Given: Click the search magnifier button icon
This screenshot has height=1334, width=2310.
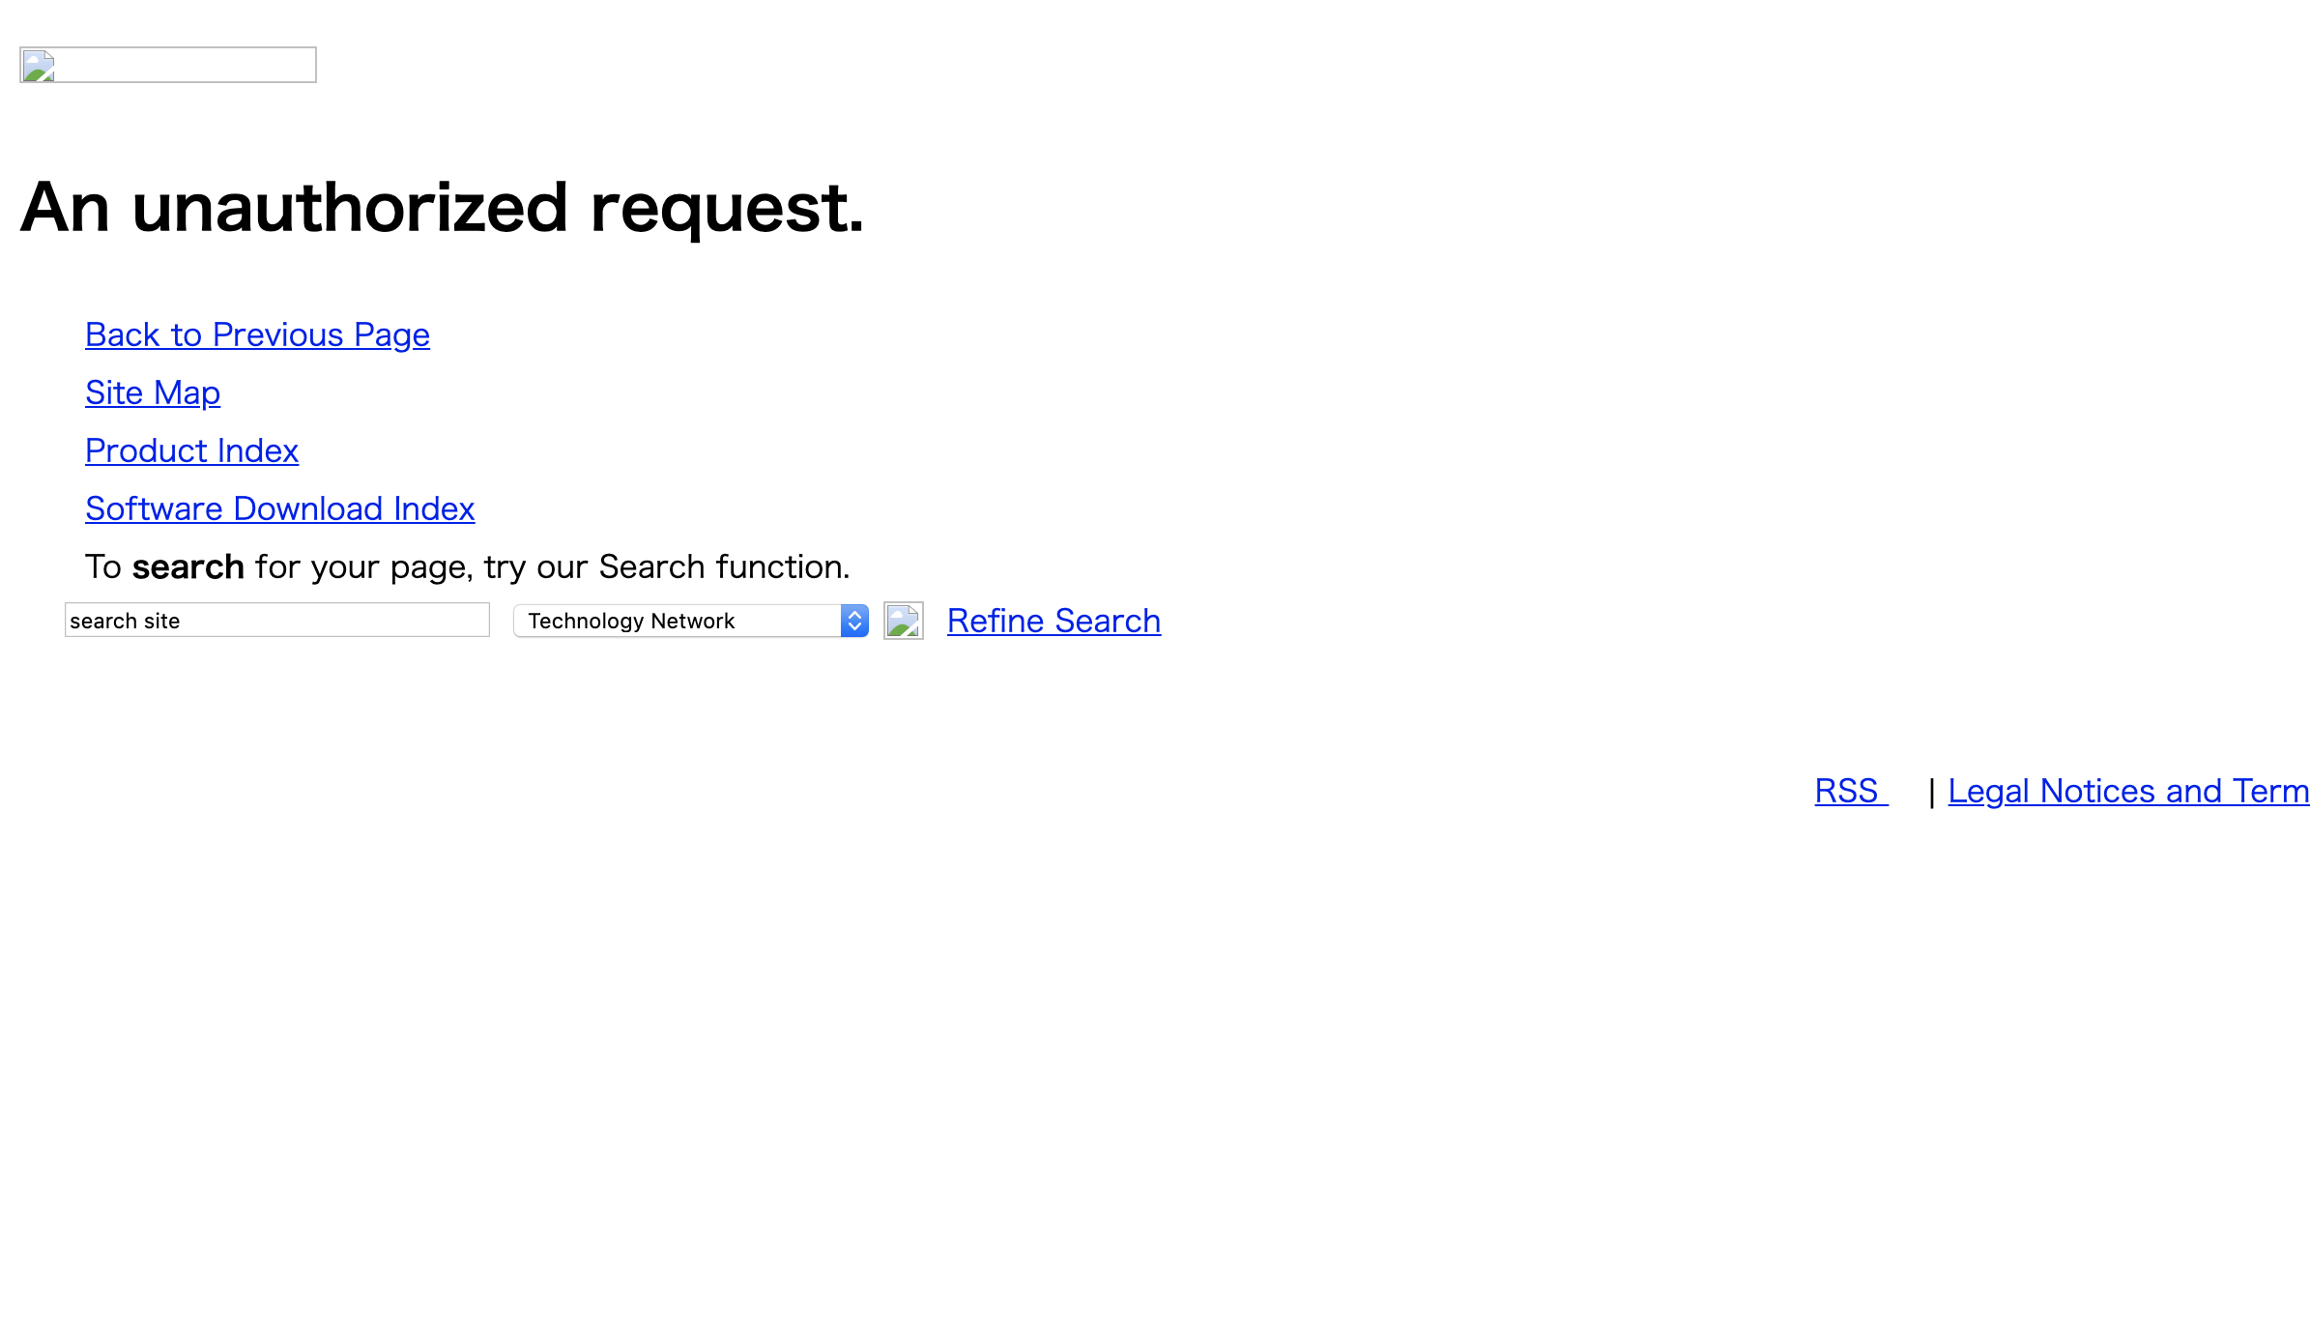Looking at the screenshot, I should pos(904,621).
